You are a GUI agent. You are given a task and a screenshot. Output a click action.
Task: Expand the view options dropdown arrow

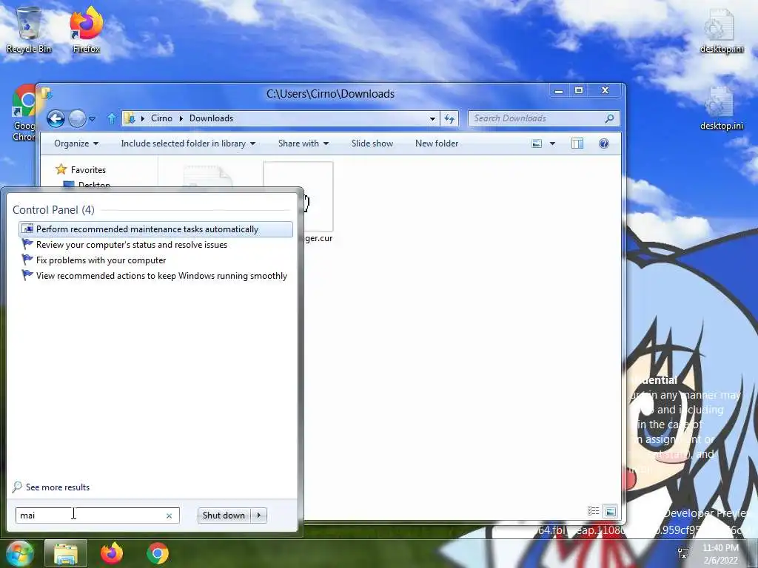click(552, 143)
